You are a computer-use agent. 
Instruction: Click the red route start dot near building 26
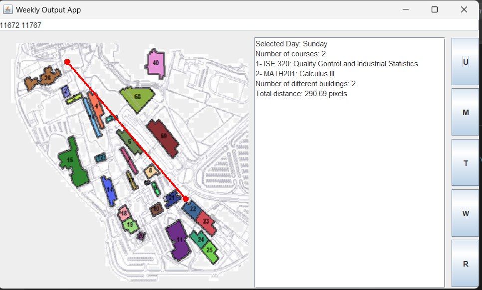pyautogui.click(x=67, y=62)
